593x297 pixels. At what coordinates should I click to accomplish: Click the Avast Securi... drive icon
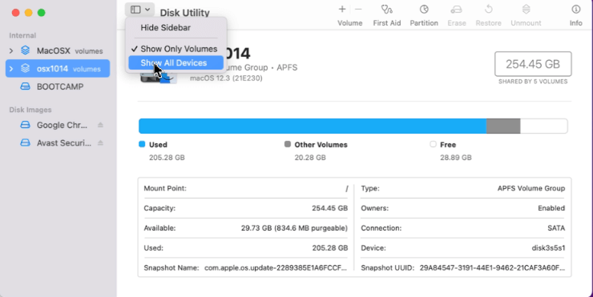(25, 142)
